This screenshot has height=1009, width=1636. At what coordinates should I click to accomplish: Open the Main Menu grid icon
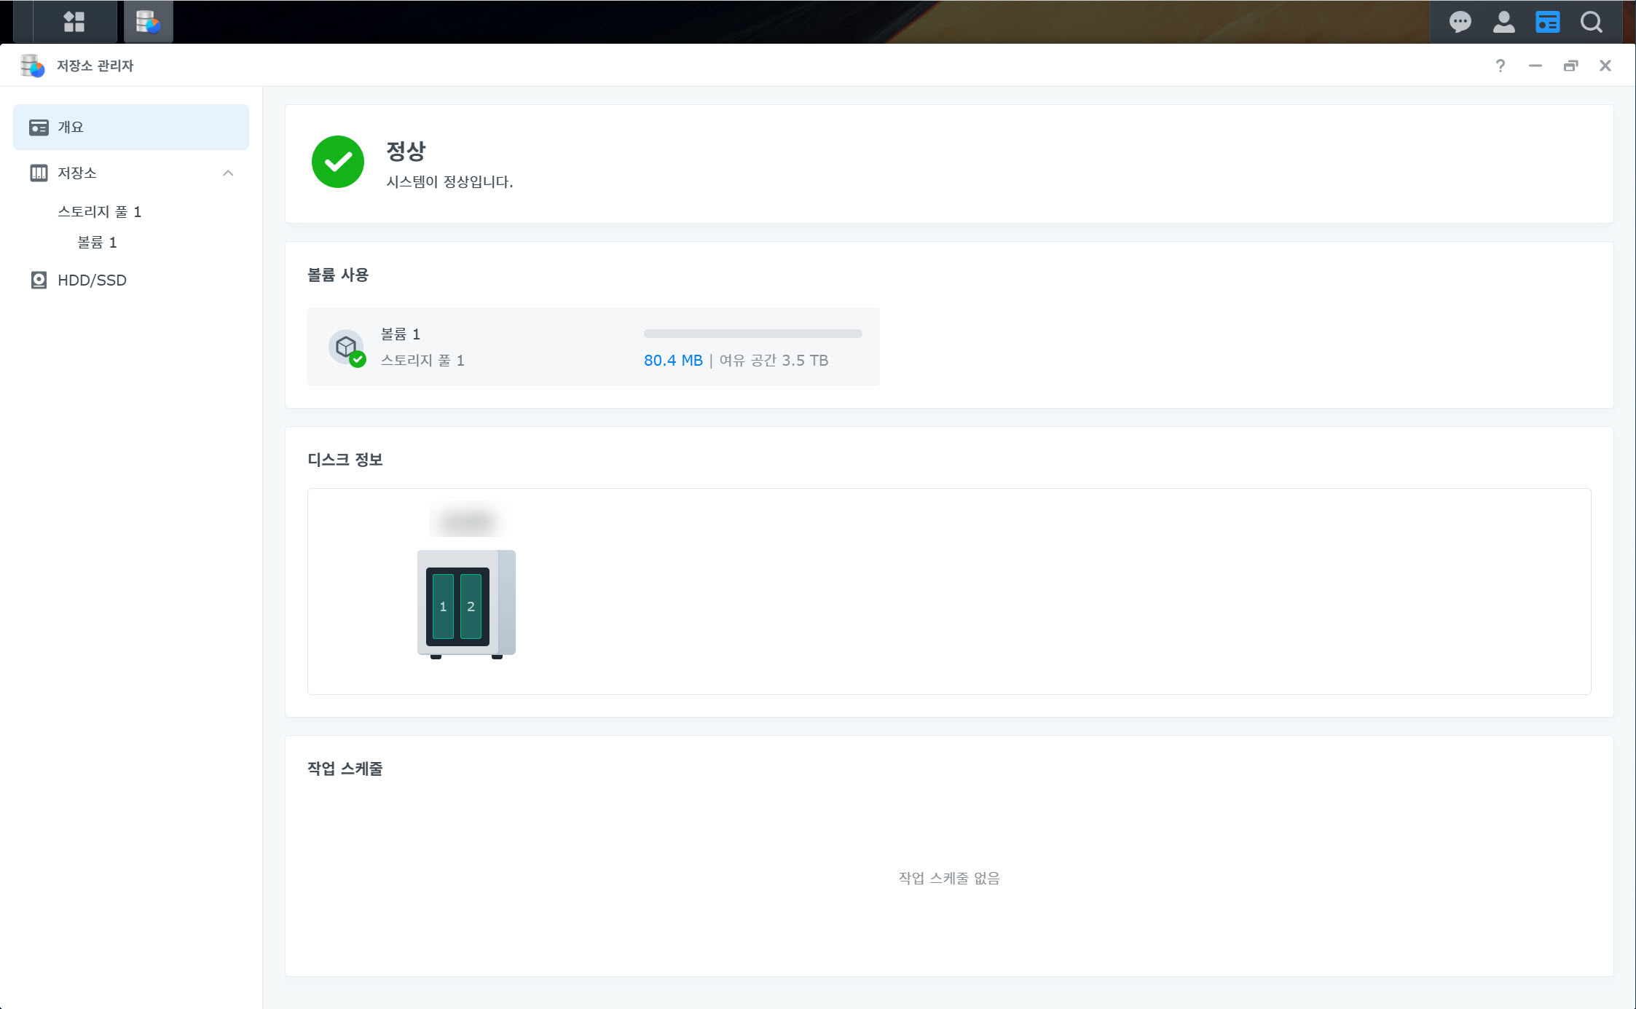click(74, 22)
